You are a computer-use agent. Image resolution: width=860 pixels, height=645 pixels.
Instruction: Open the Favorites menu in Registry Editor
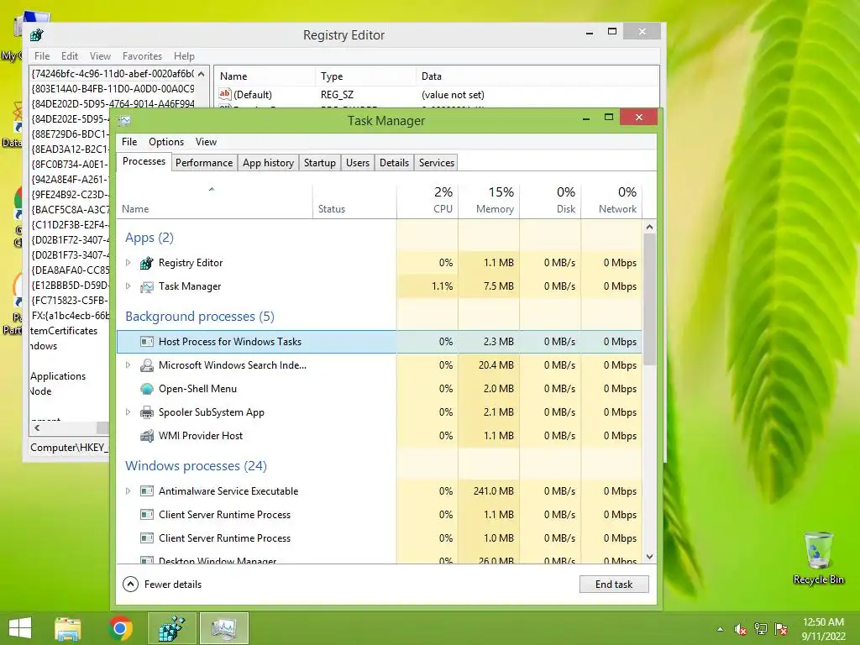[142, 56]
